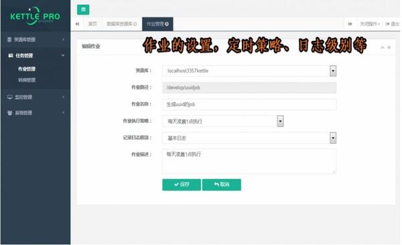Switch to the 首页 tab
This screenshot has height=245, width=402.
92,24
